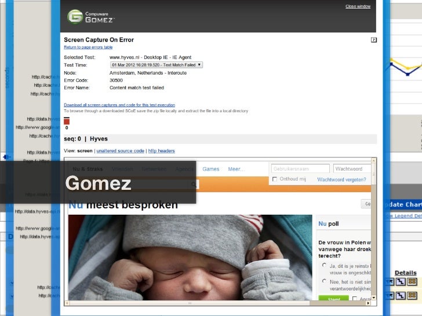
Task: Click Wachtwoord vergeten? link
Action: [341, 179]
